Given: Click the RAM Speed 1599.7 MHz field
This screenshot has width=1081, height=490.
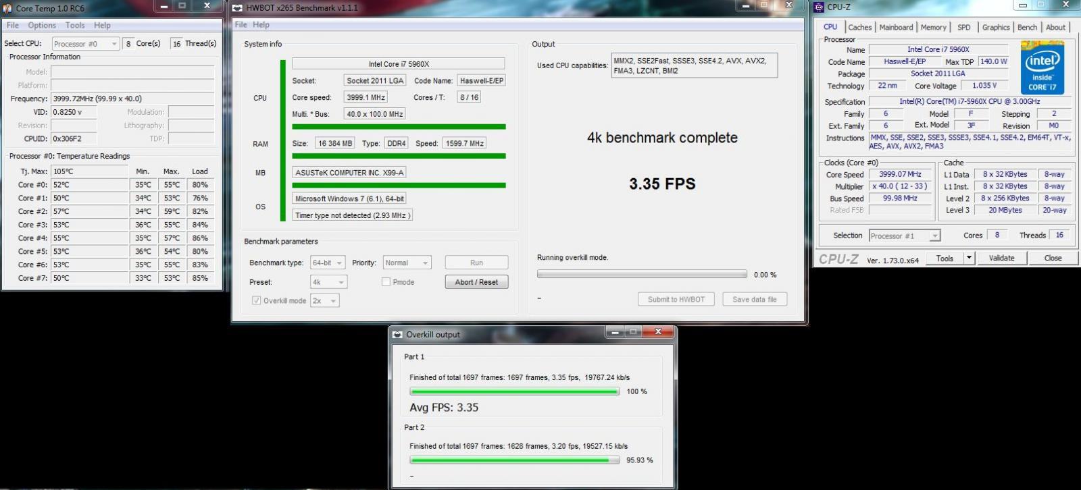Looking at the screenshot, I should (x=464, y=143).
